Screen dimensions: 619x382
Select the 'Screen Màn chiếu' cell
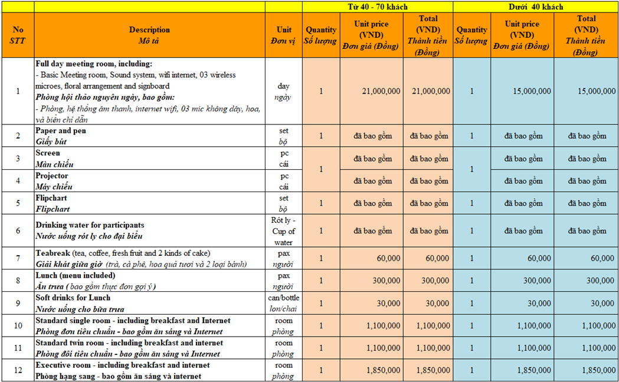pos(150,159)
